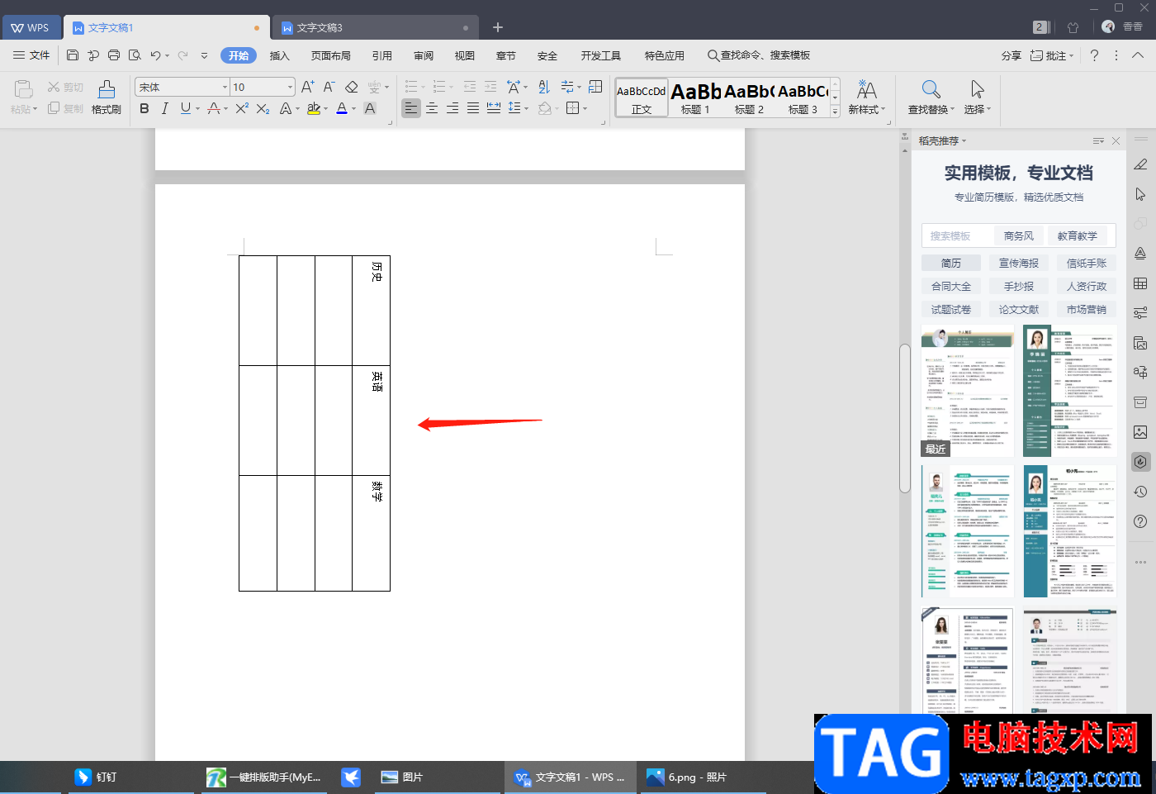This screenshot has width=1156, height=794.
Task: Open 新样式 dropdown
Action: [x=866, y=97]
